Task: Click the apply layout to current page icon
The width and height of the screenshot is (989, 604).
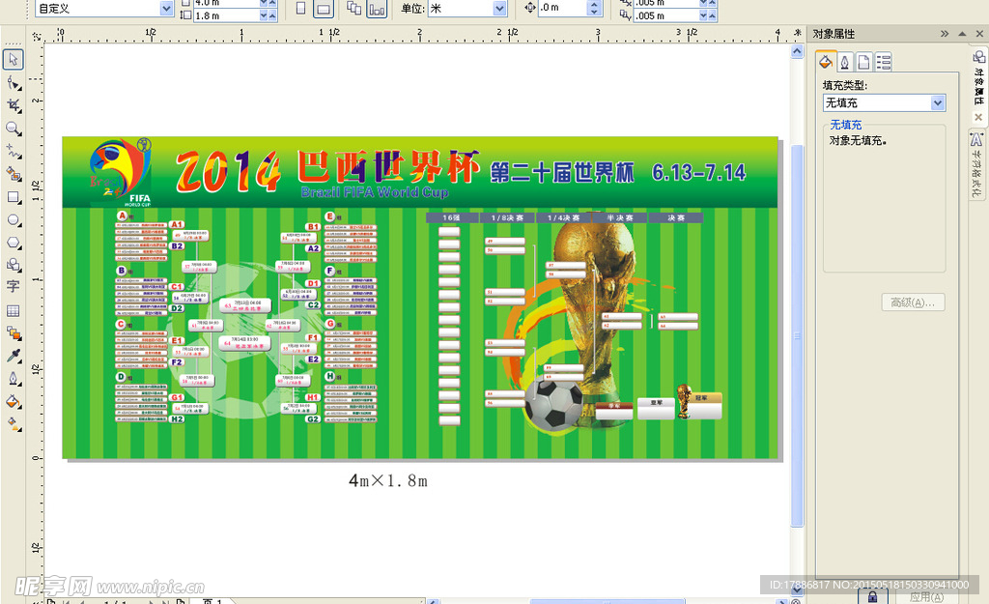Action: point(377,8)
